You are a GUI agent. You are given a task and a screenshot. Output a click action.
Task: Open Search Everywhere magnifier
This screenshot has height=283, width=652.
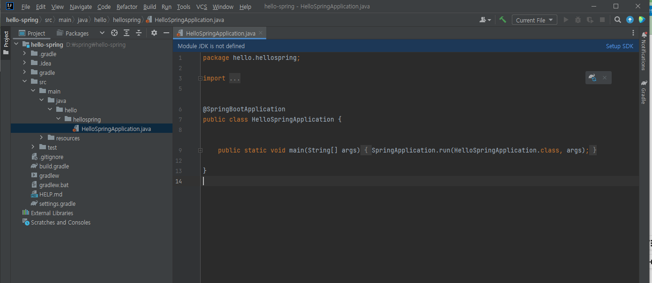(x=618, y=20)
